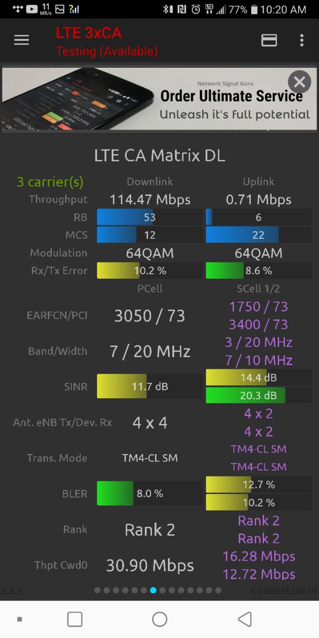Tap the card view icon in header
Screen dimensions: 319x638
(x=269, y=40)
